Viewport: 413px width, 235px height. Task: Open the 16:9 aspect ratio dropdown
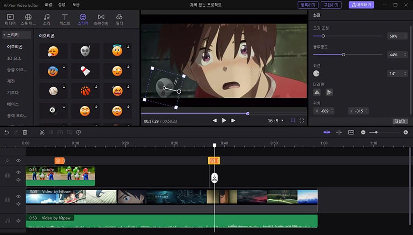click(x=275, y=120)
